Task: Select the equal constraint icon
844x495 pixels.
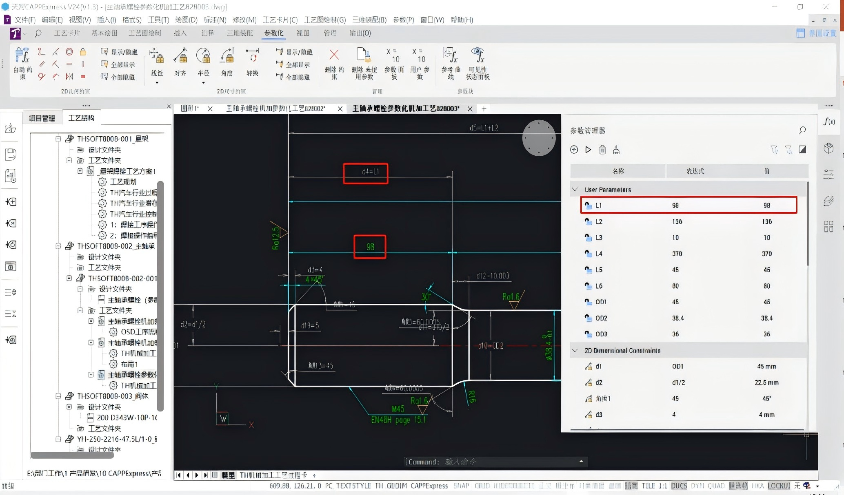Action: click(x=69, y=64)
